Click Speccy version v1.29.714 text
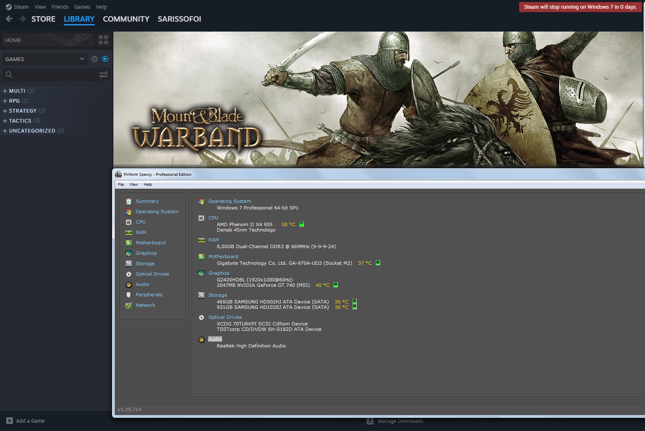This screenshot has height=431, width=645. coord(129,409)
